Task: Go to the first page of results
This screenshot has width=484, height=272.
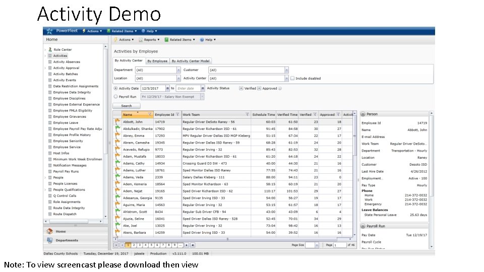Action: pos(116,245)
